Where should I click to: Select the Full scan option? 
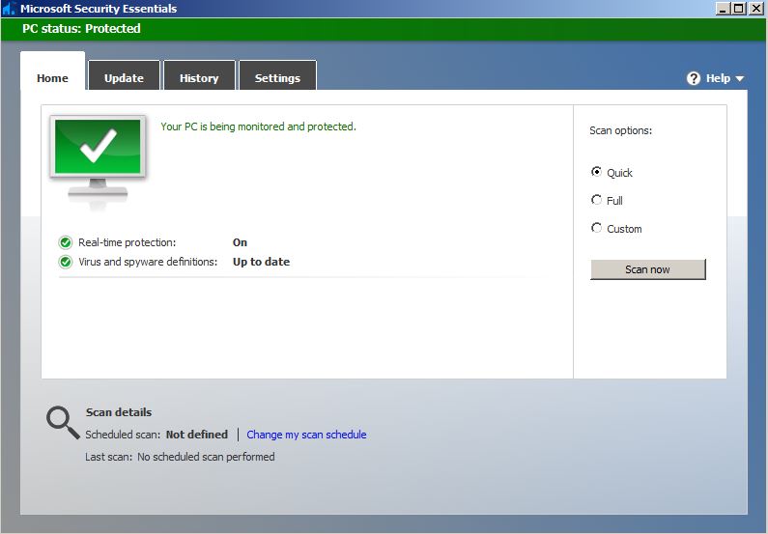pos(596,200)
